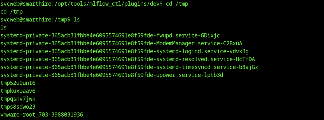Select the upower.service-lptb3d directory line

pyautogui.click(x=112, y=76)
